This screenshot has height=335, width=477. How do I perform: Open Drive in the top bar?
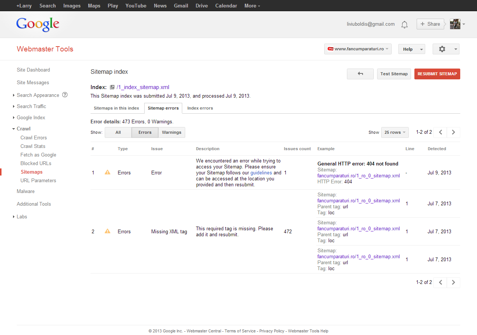(202, 6)
